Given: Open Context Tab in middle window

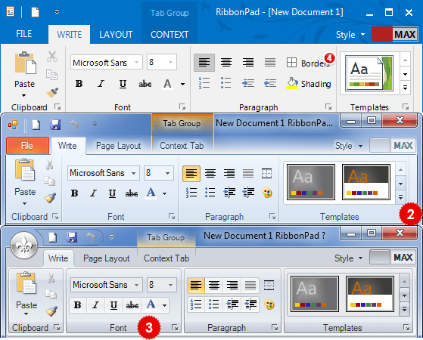Looking at the screenshot, I should pyautogui.click(x=182, y=146).
